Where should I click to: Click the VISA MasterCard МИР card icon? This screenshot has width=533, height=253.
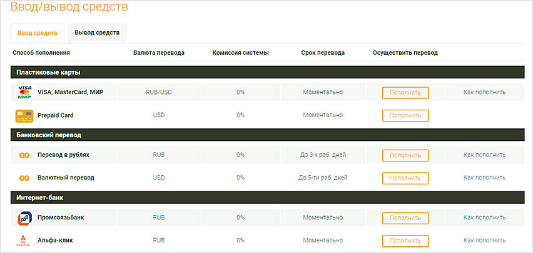24,92
